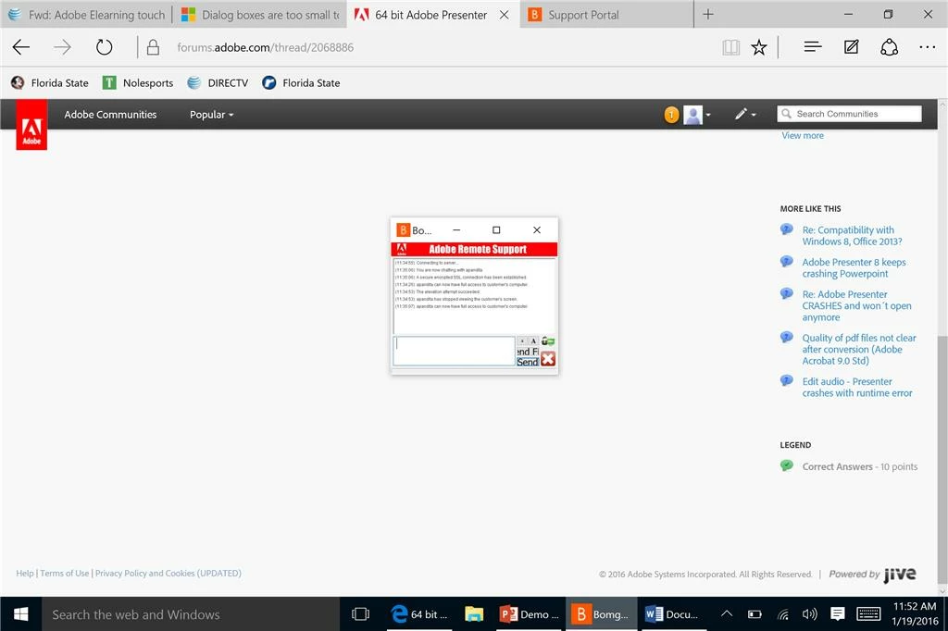Click the Adobe Remote Support red banner
Screen dimensions: 948x631
(x=474, y=249)
